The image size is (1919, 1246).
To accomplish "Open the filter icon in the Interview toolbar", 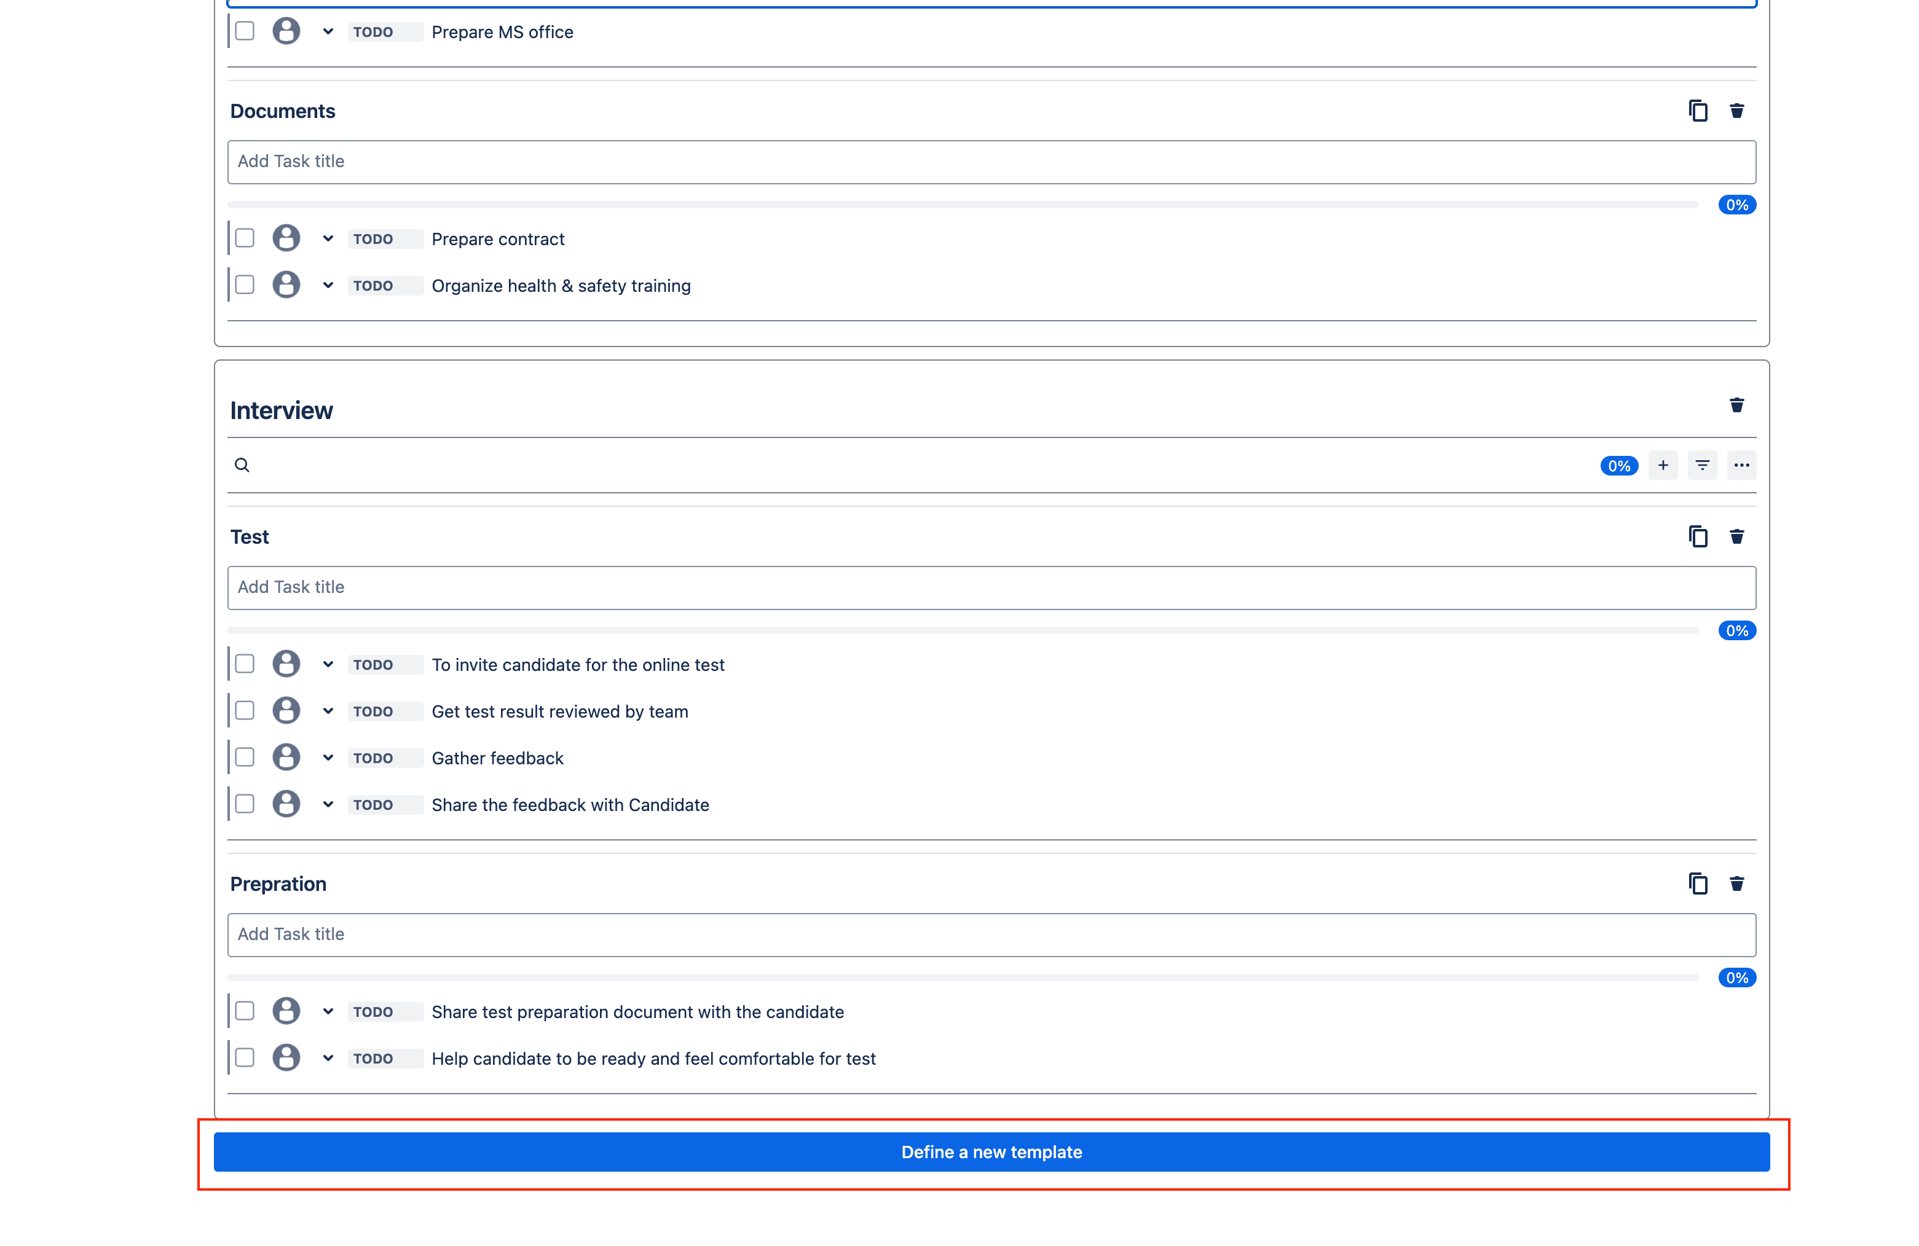I will (x=1702, y=465).
